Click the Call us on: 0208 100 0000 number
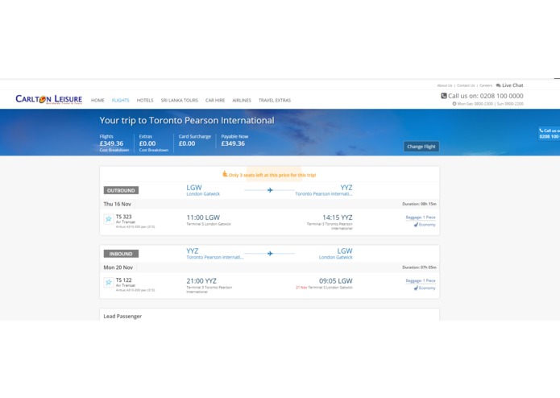The height and width of the screenshot is (398, 560). pyautogui.click(x=486, y=96)
